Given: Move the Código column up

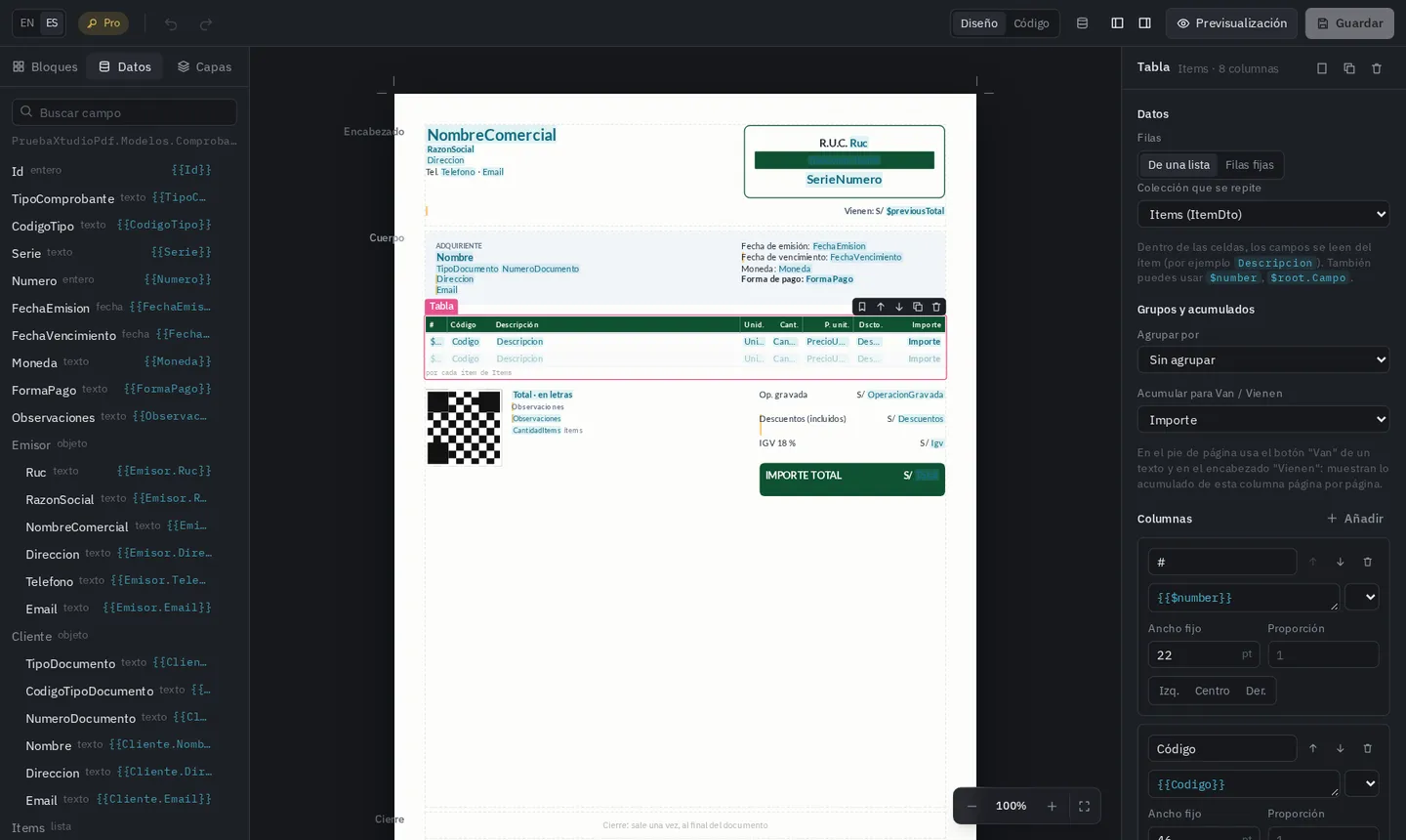Looking at the screenshot, I should [x=1312, y=748].
